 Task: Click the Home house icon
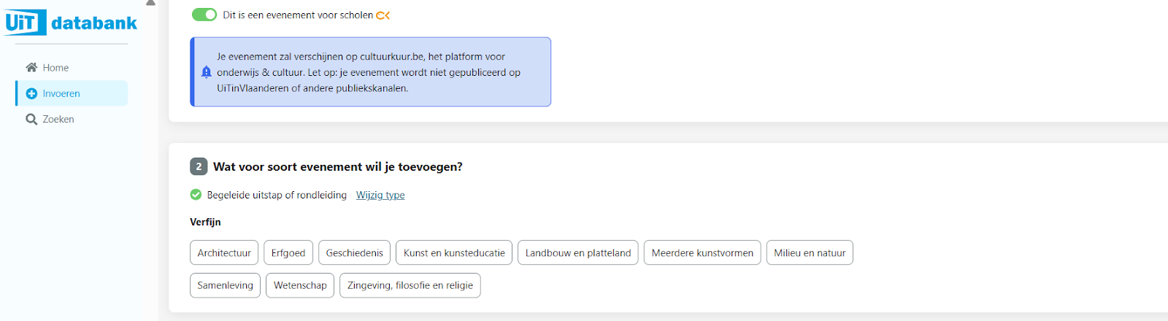tap(31, 68)
